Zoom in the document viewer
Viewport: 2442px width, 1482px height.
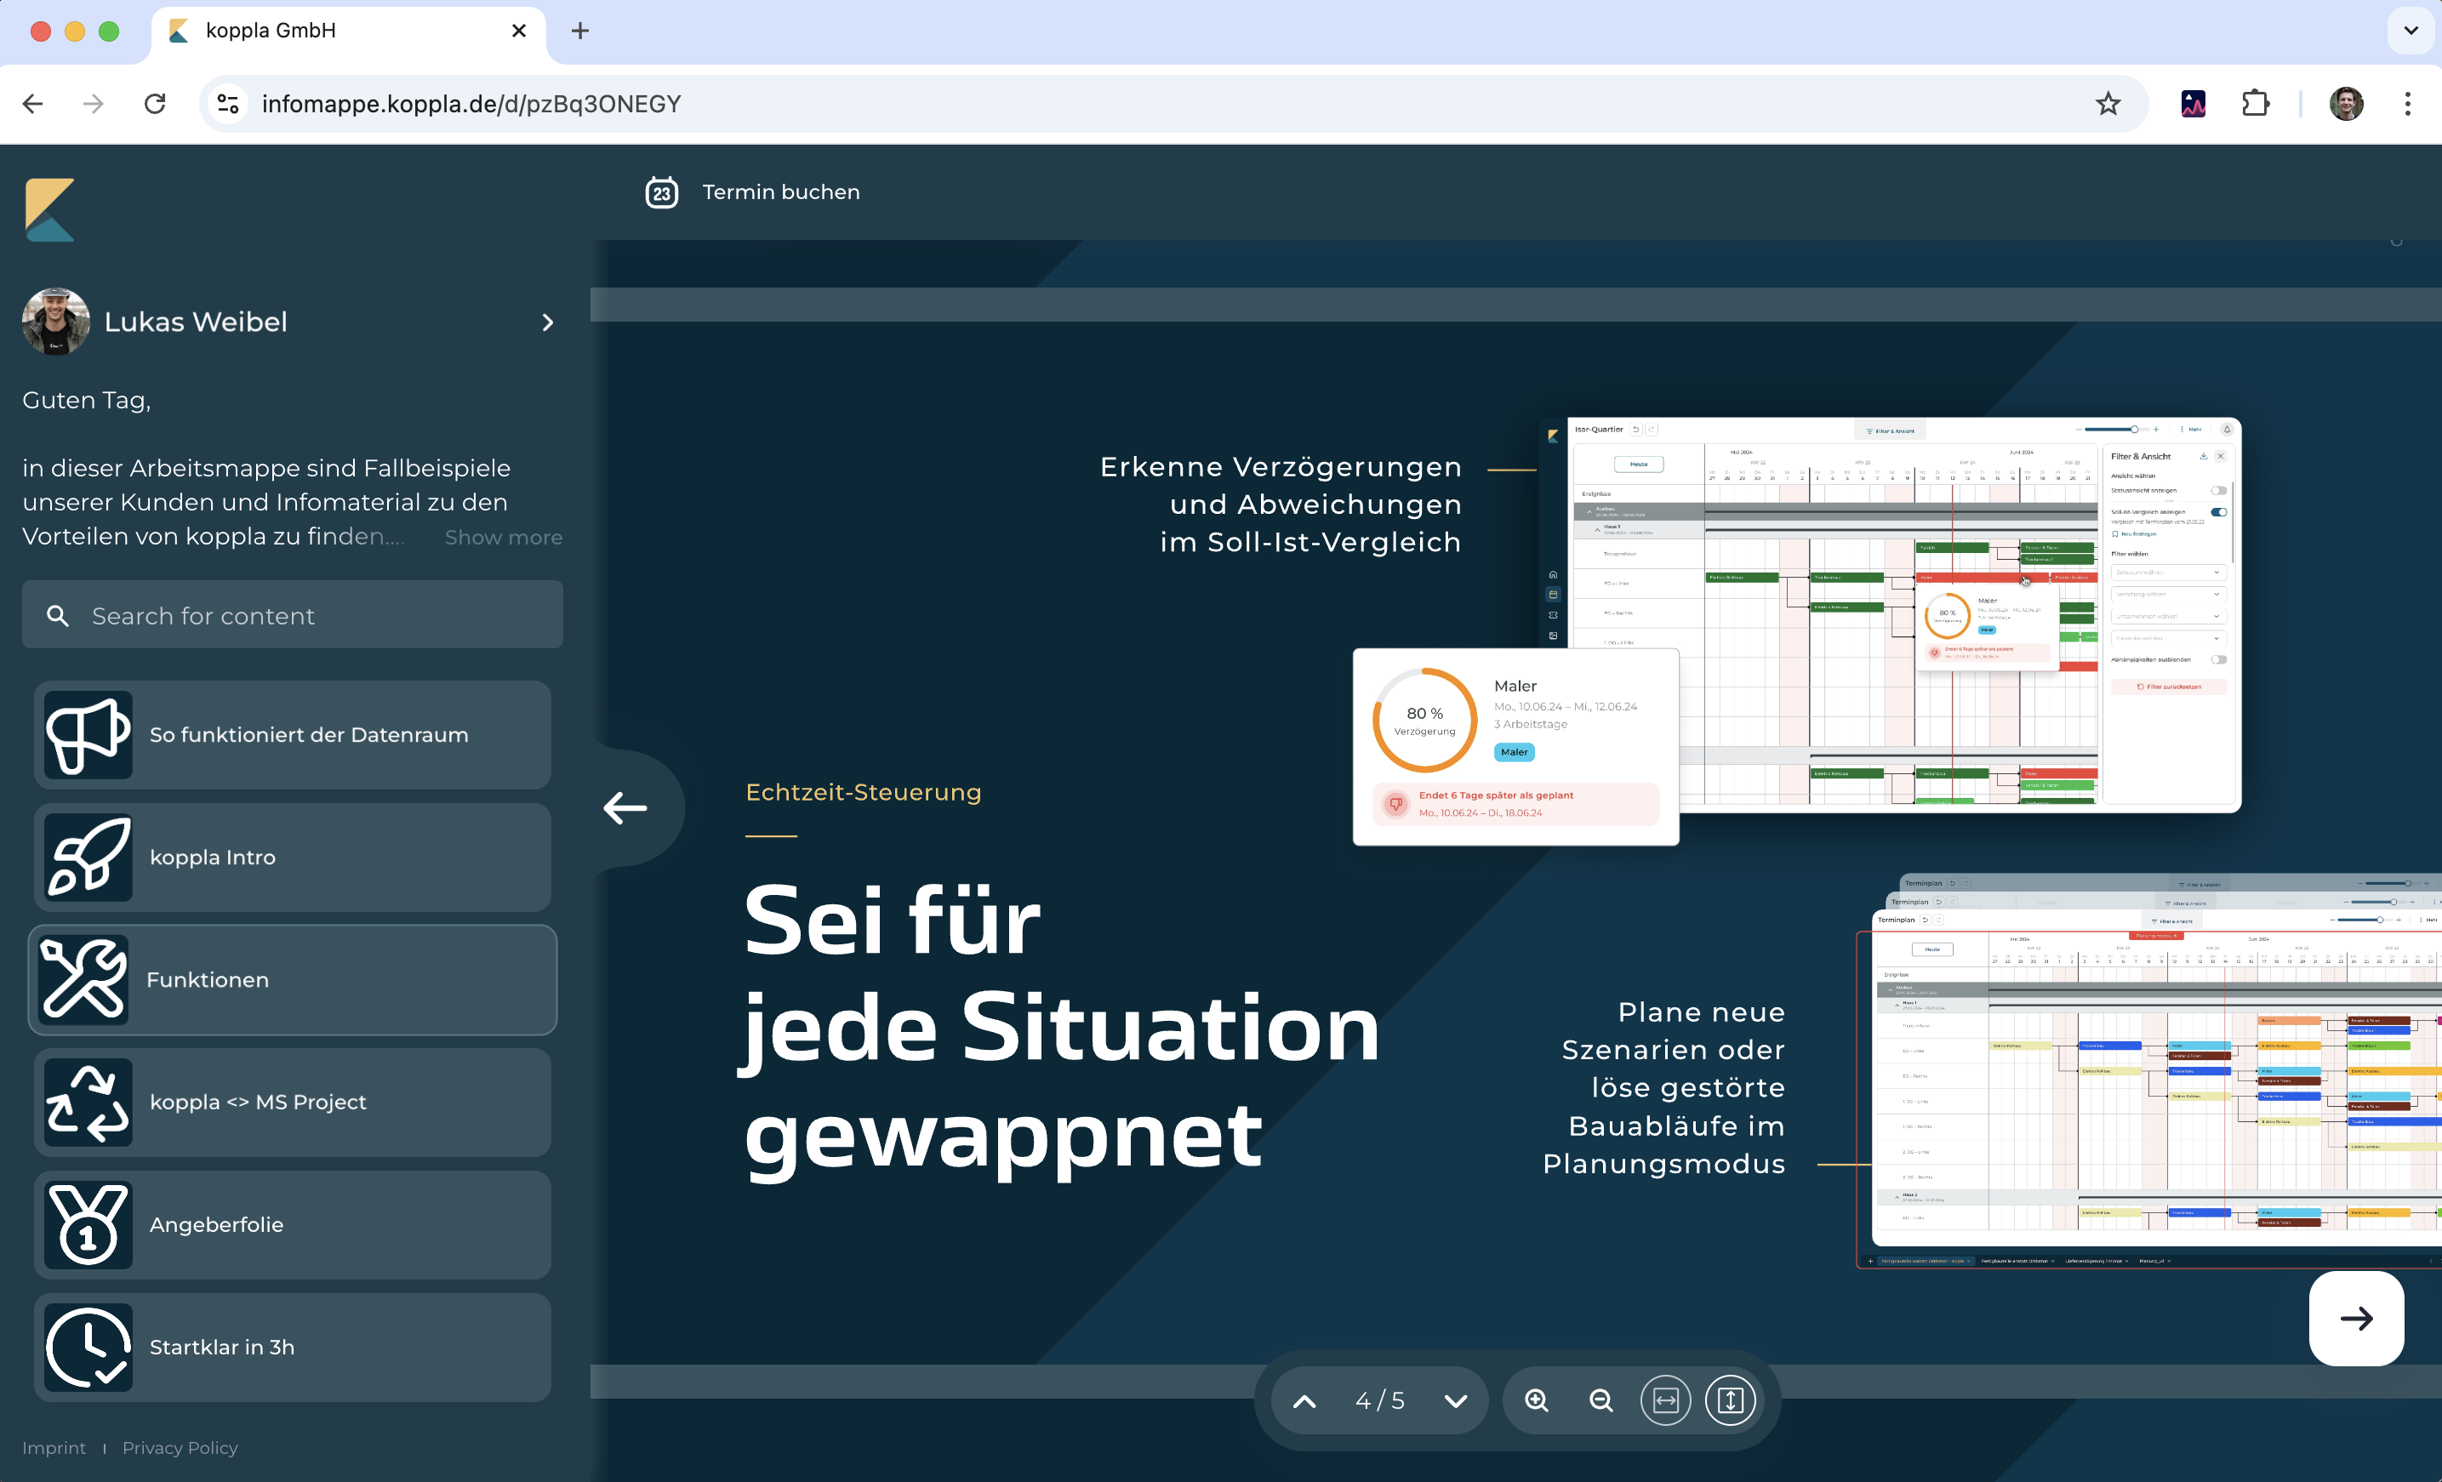click(x=1536, y=1399)
